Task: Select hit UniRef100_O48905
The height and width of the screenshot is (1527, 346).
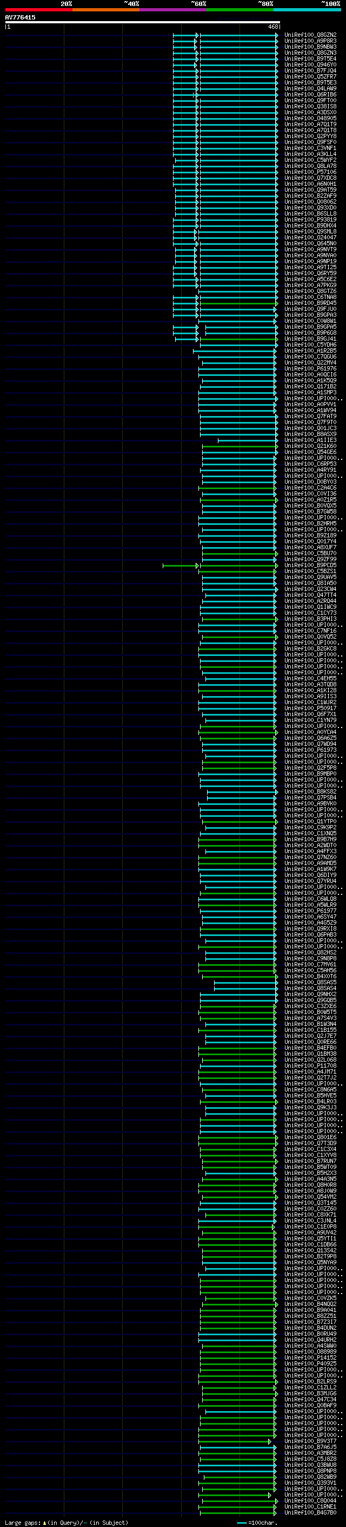Action: tap(310, 119)
